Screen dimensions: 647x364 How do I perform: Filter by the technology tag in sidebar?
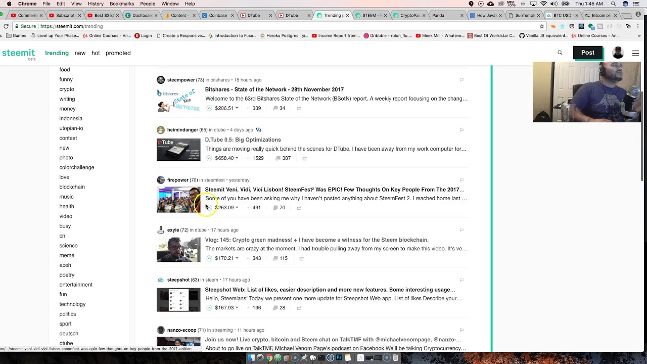click(72, 304)
